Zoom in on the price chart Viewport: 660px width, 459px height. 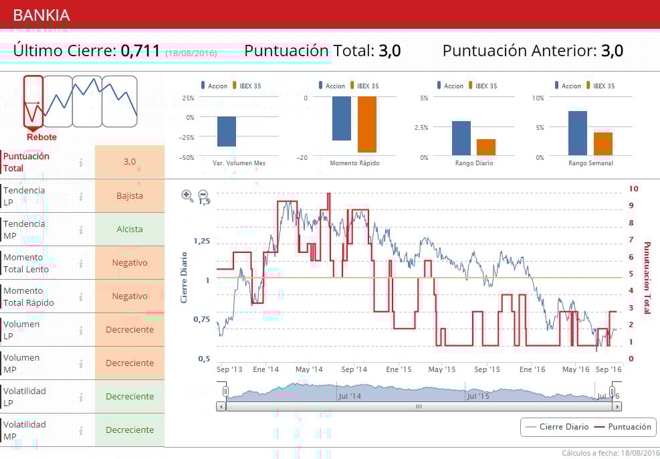pos(187,195)
